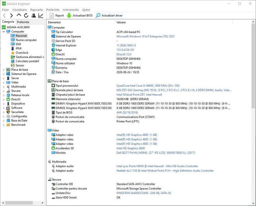Open the Realtek ALC1150 audio controller link
The height and width of the screenshot is (206, 256).
click(x=165, y=171)
